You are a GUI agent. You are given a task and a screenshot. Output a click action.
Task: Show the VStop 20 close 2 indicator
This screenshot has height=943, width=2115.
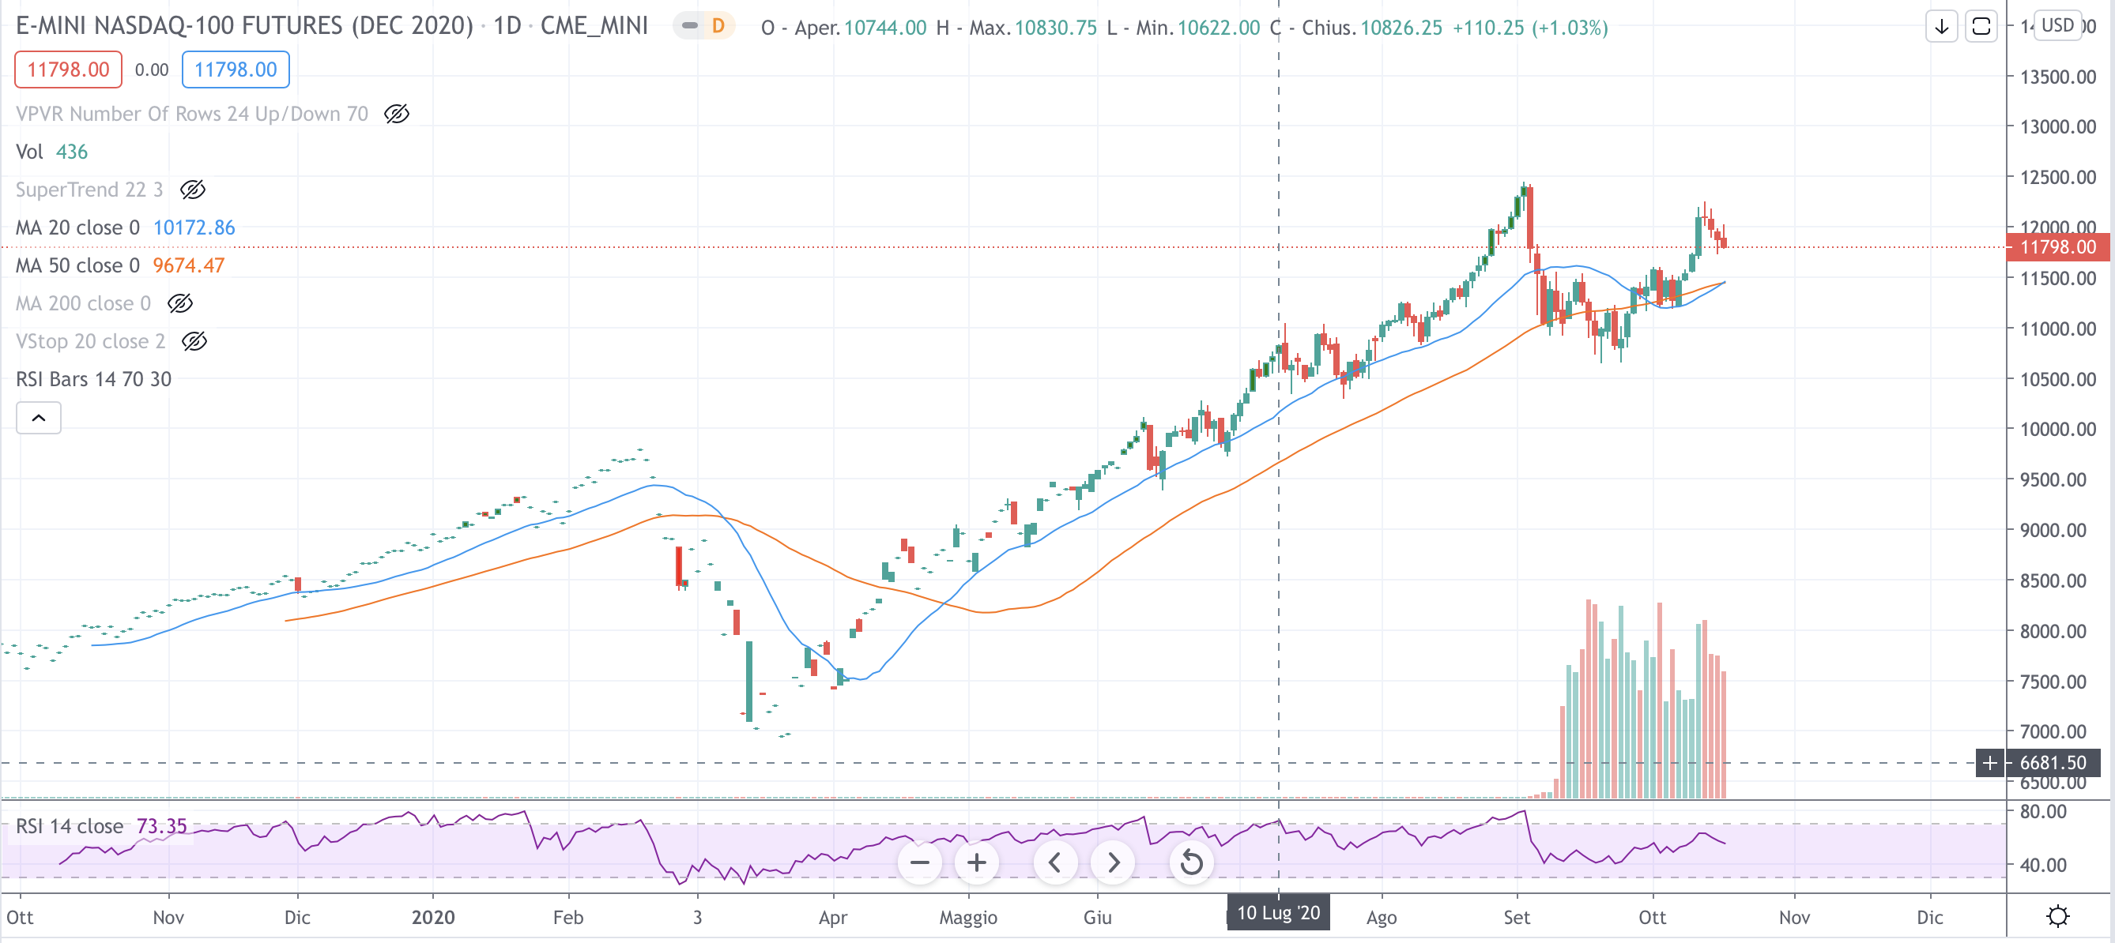coord(194,341)
